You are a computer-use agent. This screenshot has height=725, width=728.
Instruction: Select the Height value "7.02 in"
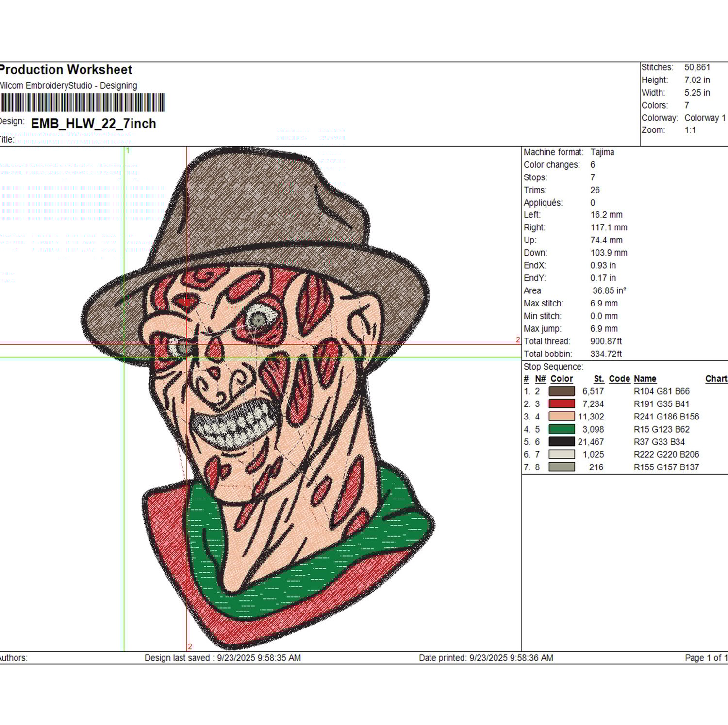pyautogui.click(x=697, y=80)
